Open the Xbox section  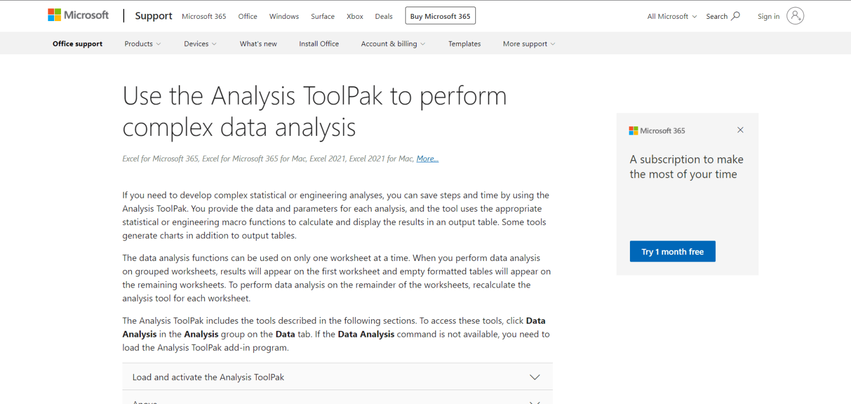(355, 16)
